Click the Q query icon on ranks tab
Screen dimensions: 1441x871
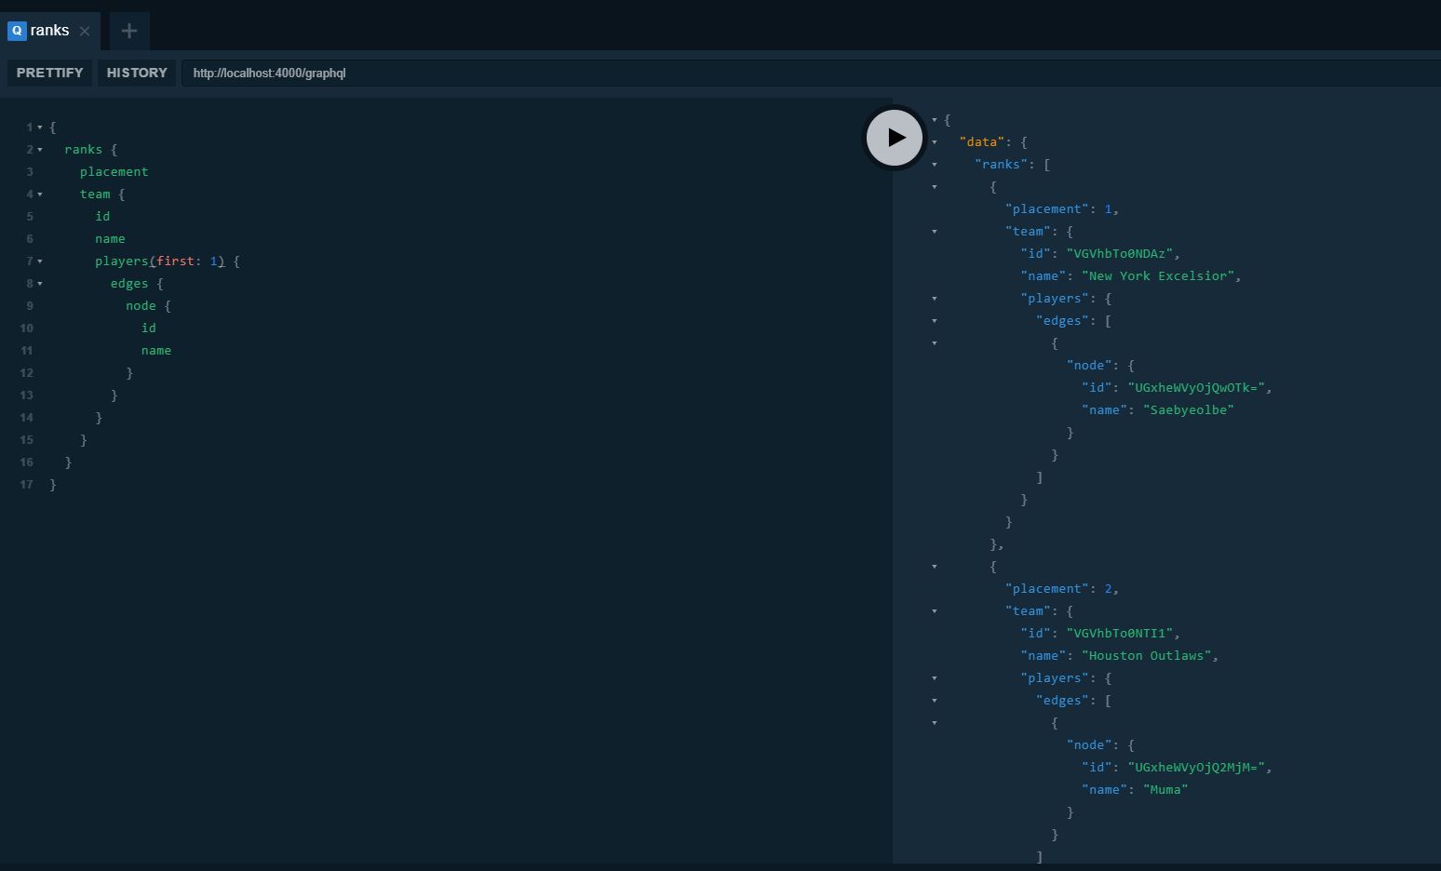17,31
